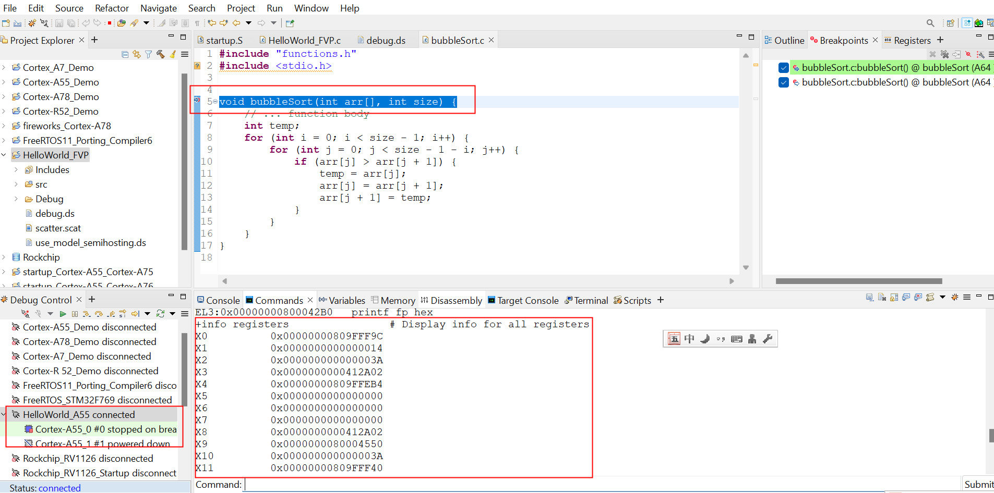
Task: Click the Step Out icon in Debug Control
Action: click(x=111, y=314)
